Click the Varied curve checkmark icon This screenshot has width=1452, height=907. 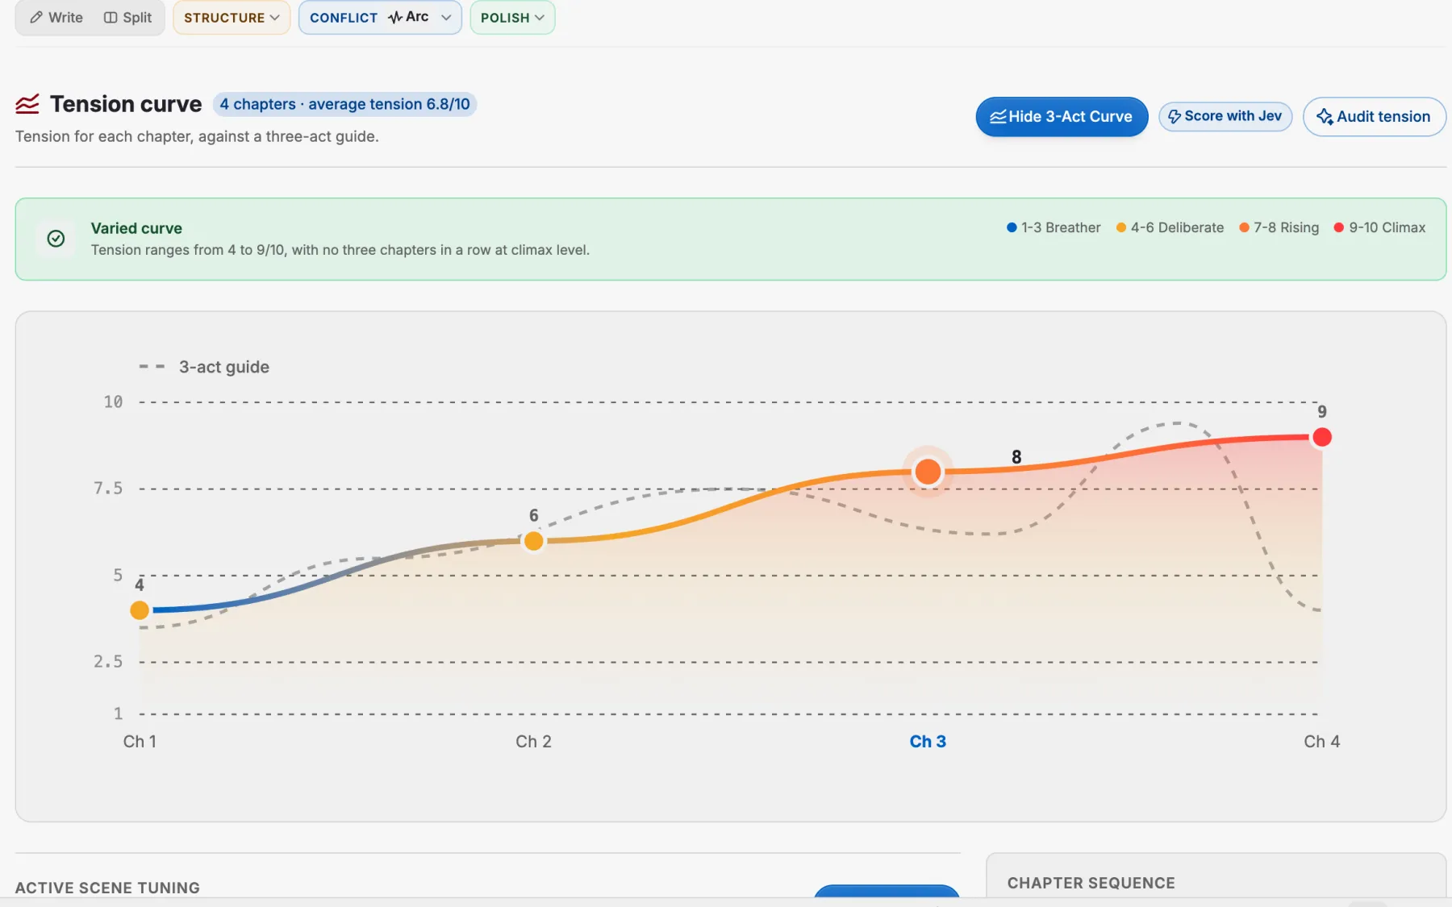pyautogui.click(x=56, y=239)
